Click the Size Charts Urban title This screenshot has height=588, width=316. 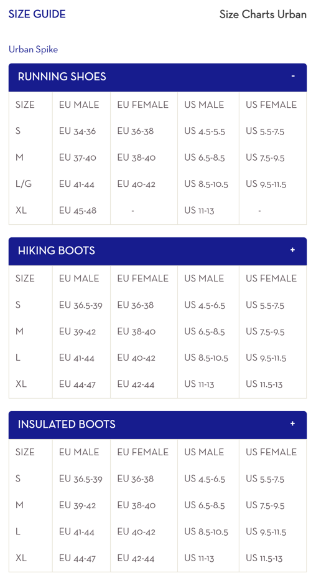tap(263, 14)
